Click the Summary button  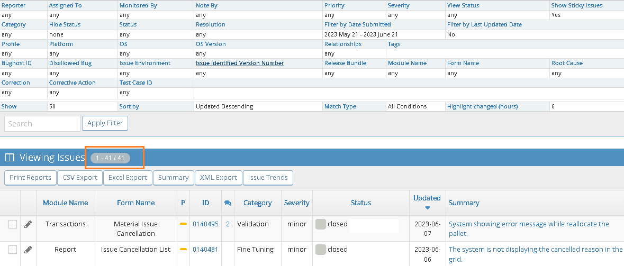click(174, 178)
